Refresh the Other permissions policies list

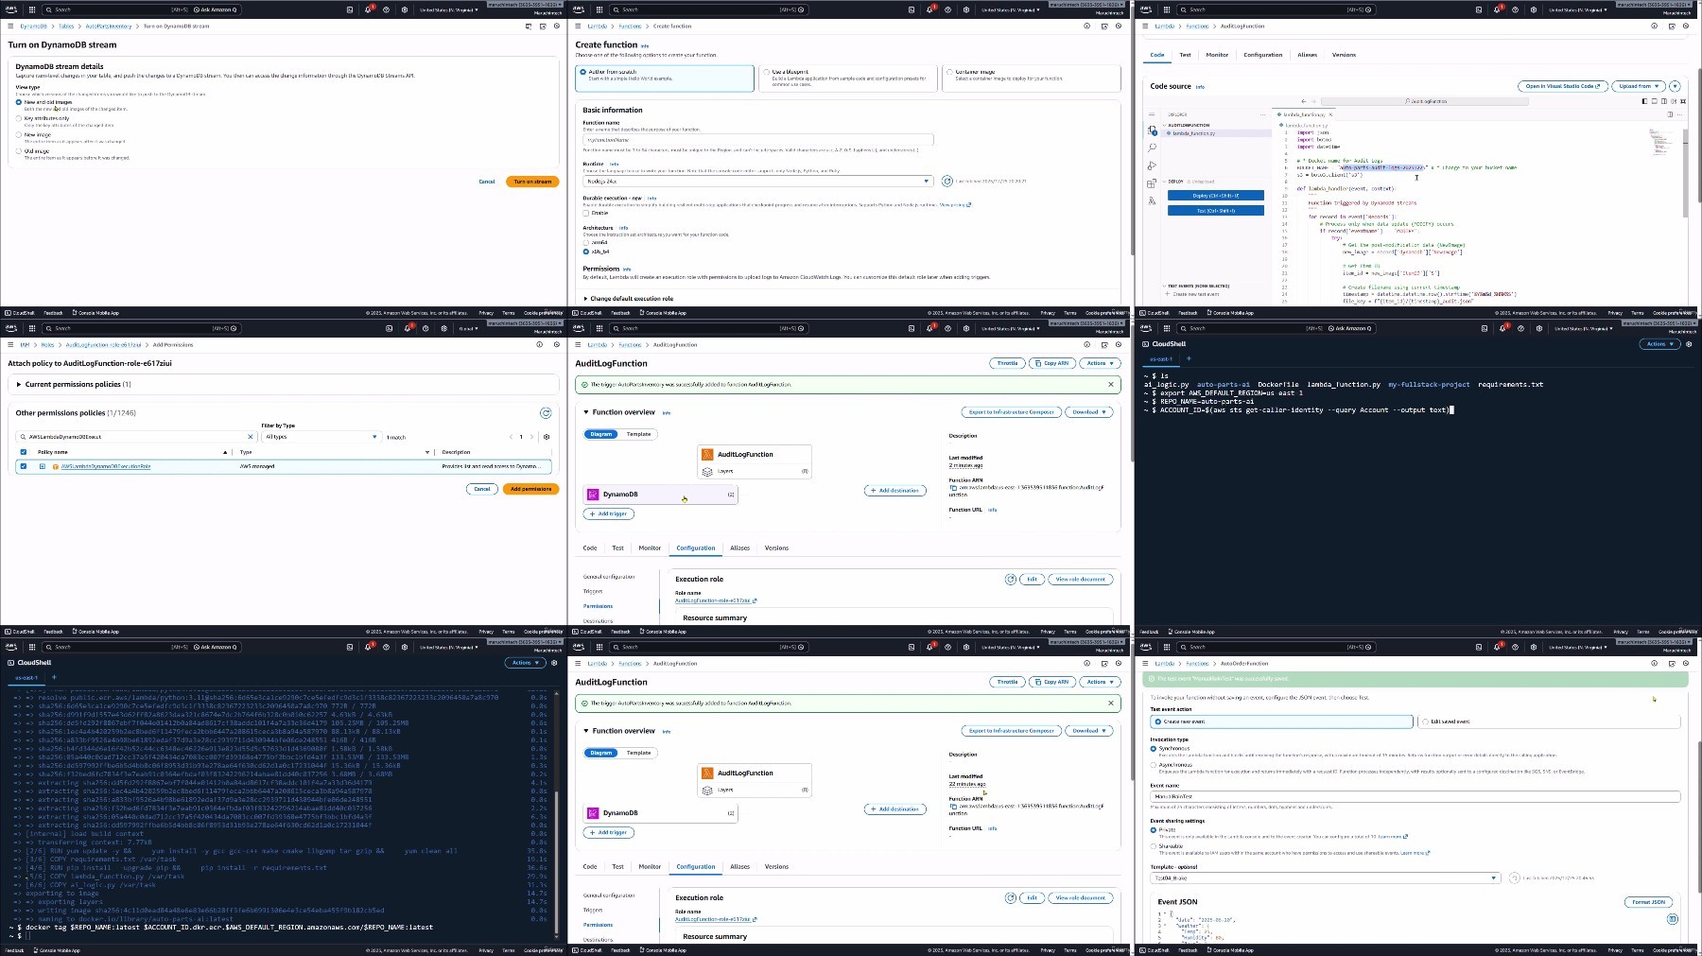click(546, 413)
